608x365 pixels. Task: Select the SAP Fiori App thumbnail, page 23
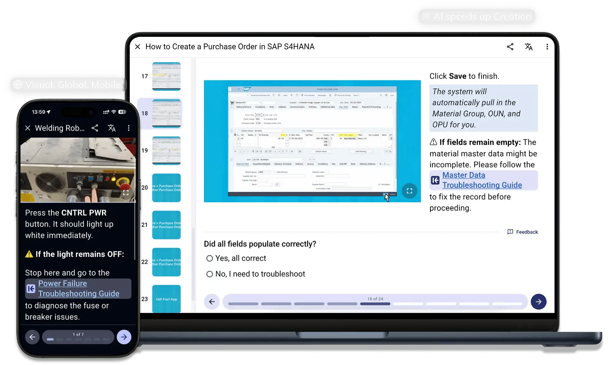point(166,298)
